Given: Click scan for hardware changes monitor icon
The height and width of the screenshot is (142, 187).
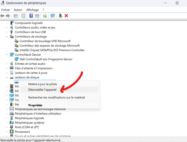Looking at the screenshot, I should coord(53,16).
